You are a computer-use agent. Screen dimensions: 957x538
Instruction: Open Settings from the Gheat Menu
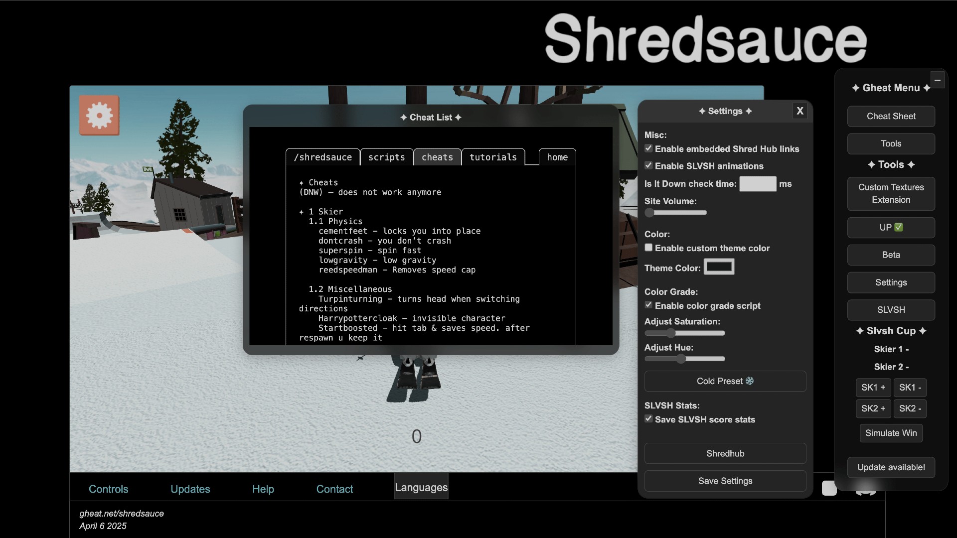891,282
